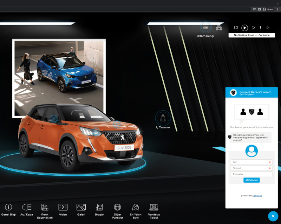
Task: Open the Ortam Rengi ambient color icon
Action: [x=206, y=28]
